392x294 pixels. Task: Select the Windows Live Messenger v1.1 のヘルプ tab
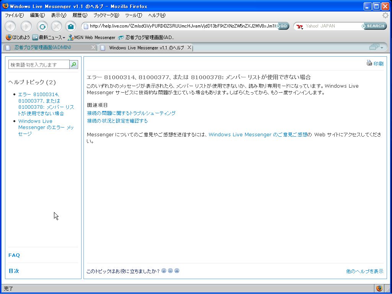tap(146, 47)
